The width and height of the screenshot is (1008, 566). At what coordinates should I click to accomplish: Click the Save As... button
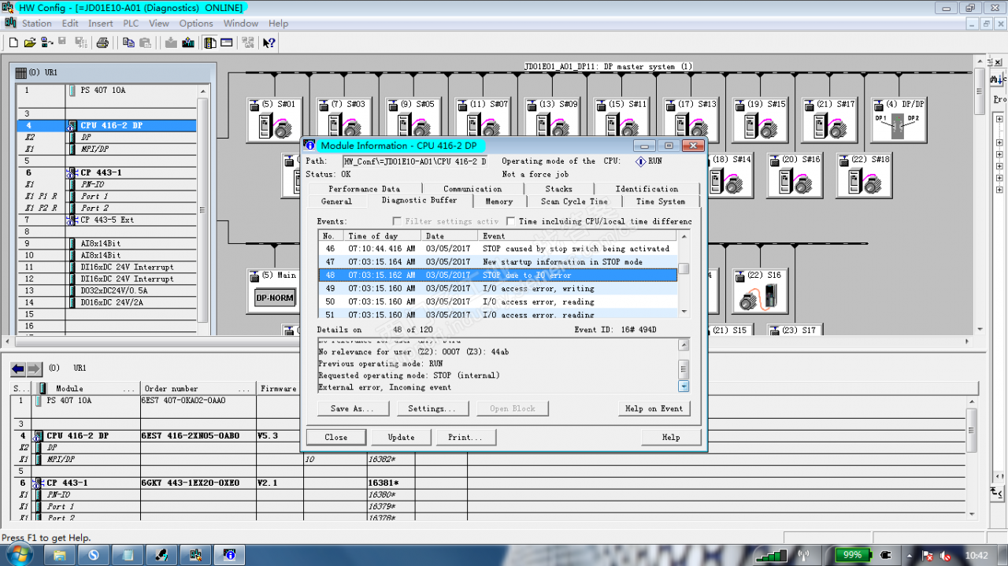(353, 409)
